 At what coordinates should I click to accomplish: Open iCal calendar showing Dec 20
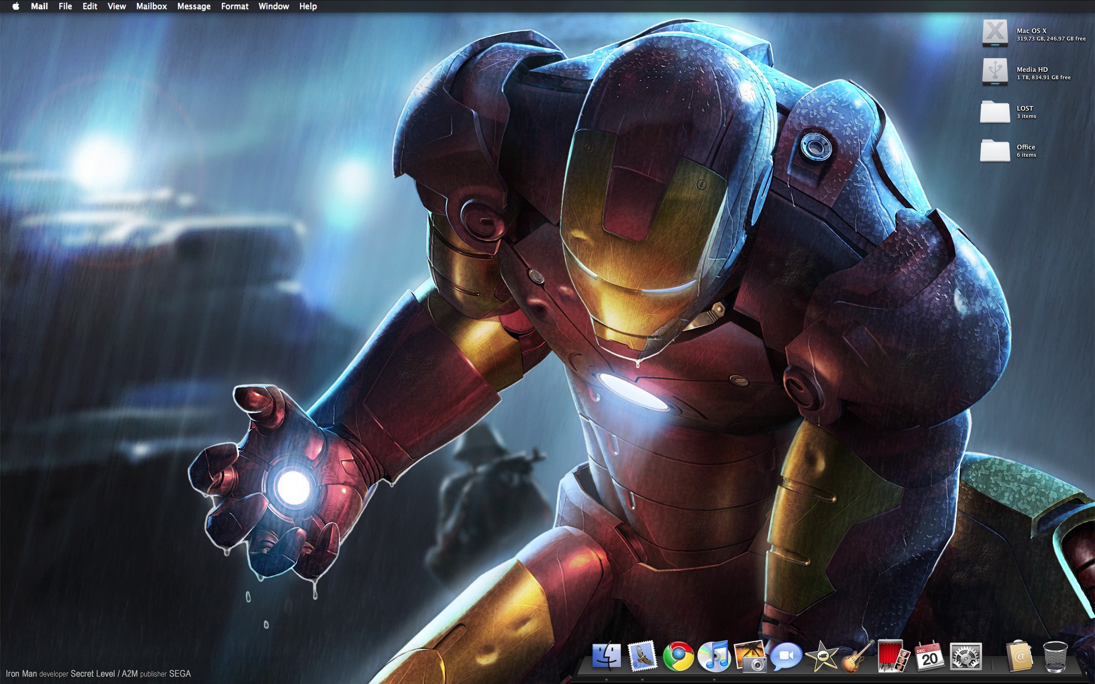pyautogui.click(x=930, y=657)
